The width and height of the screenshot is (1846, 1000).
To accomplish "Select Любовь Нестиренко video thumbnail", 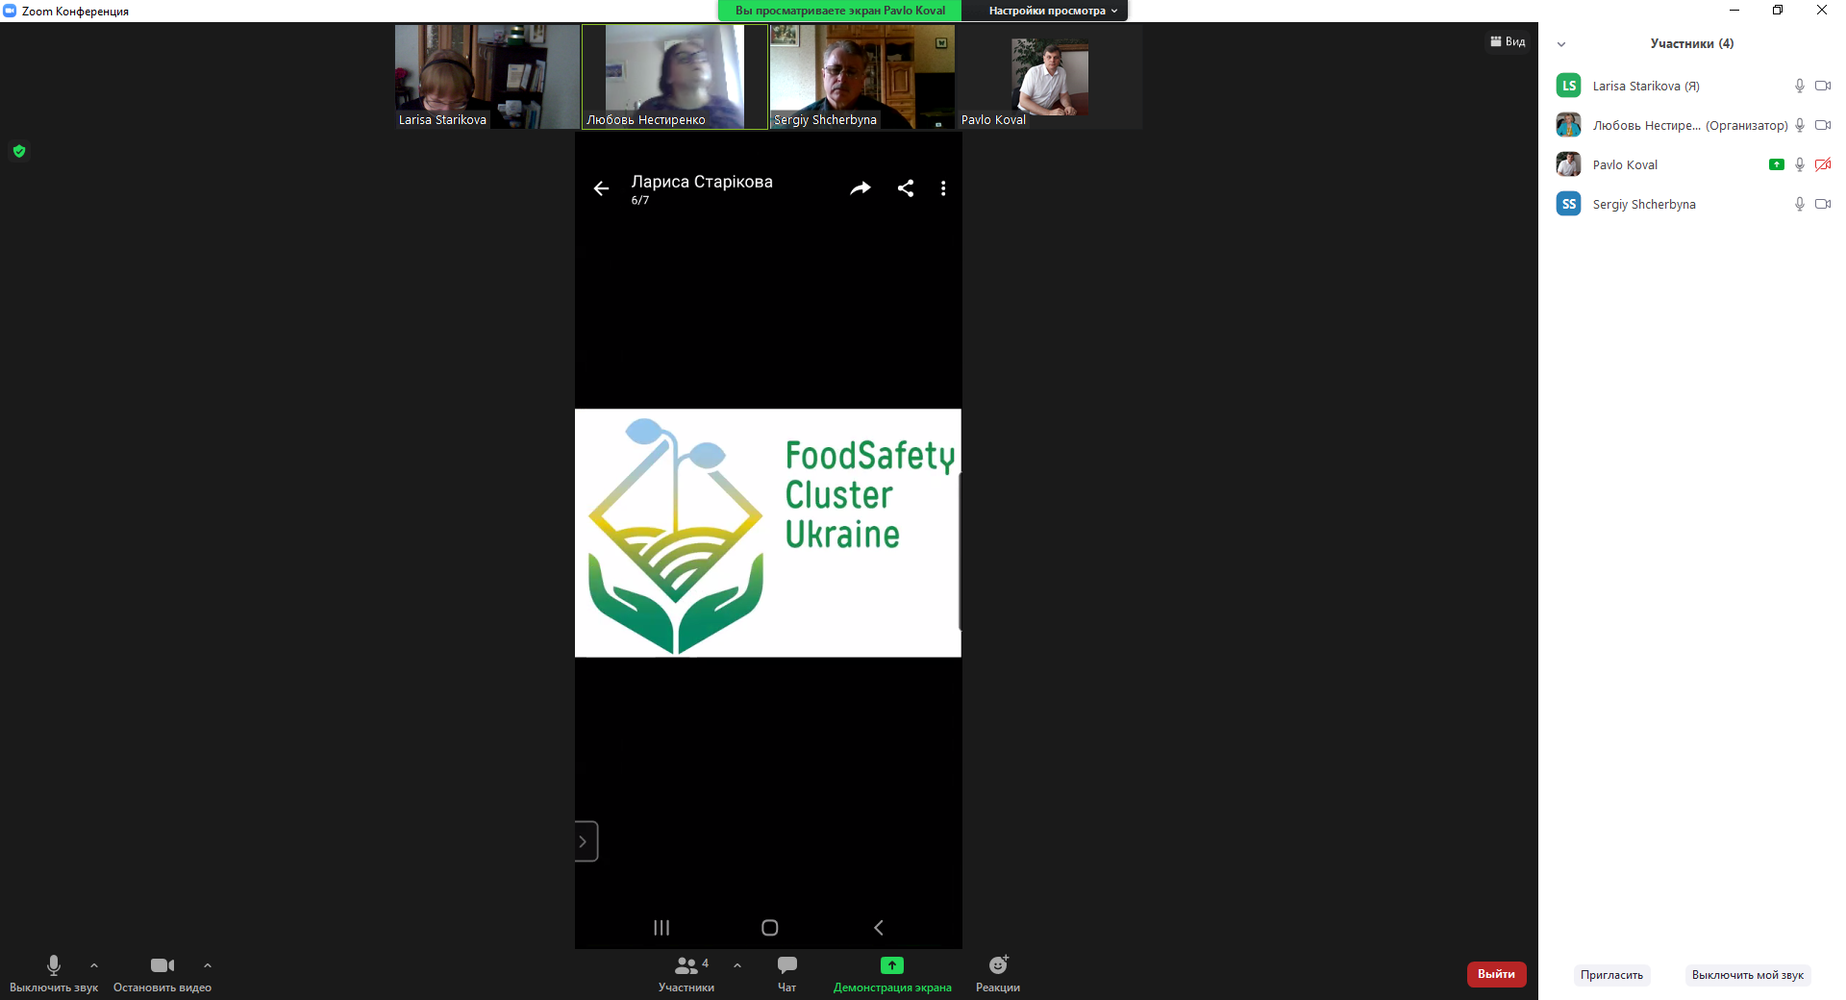I will (675, 77).
